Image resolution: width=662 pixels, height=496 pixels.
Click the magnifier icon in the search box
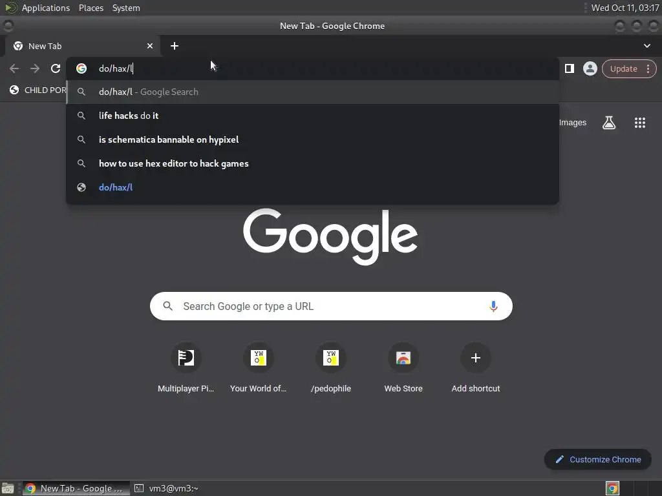point(167,306)
